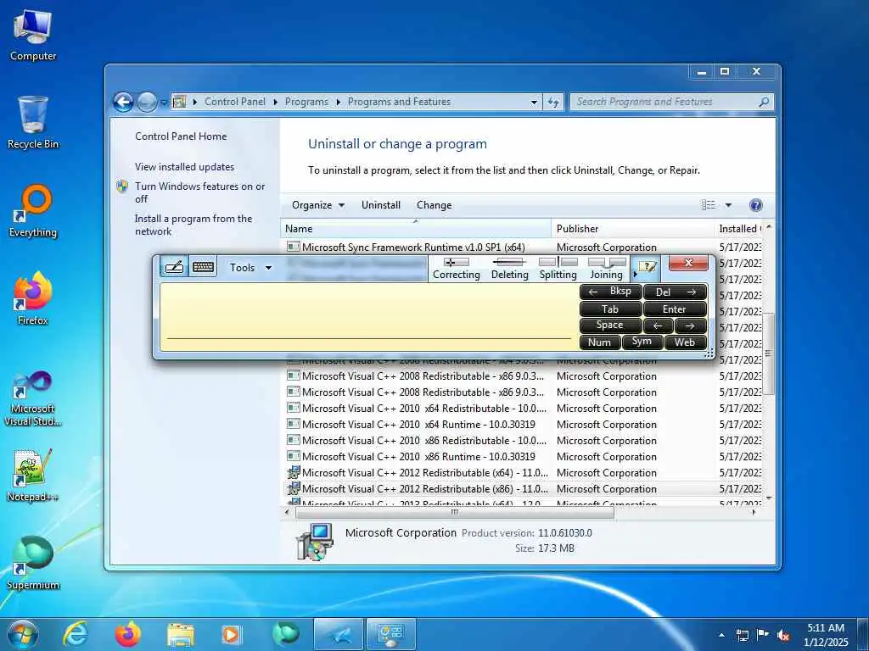Show the Deleting gesture demo
The image size is (869, 651).
point(509,269)
